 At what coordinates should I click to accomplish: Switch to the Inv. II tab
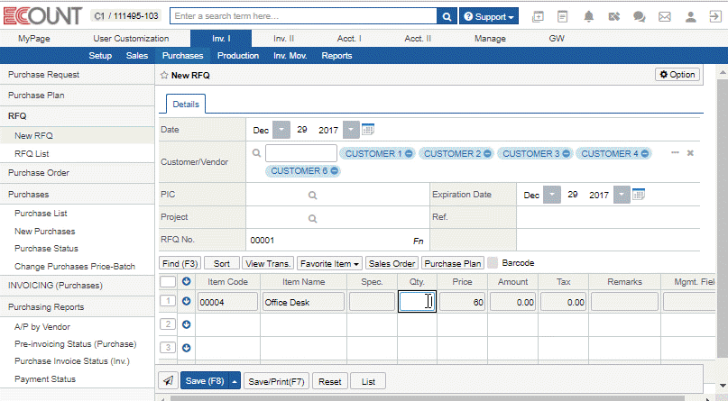tap(283, 39)
